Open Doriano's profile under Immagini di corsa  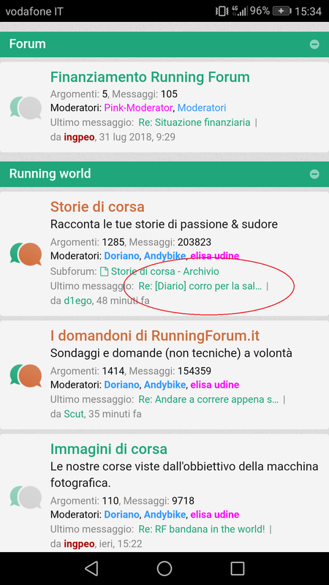(121, 515)
